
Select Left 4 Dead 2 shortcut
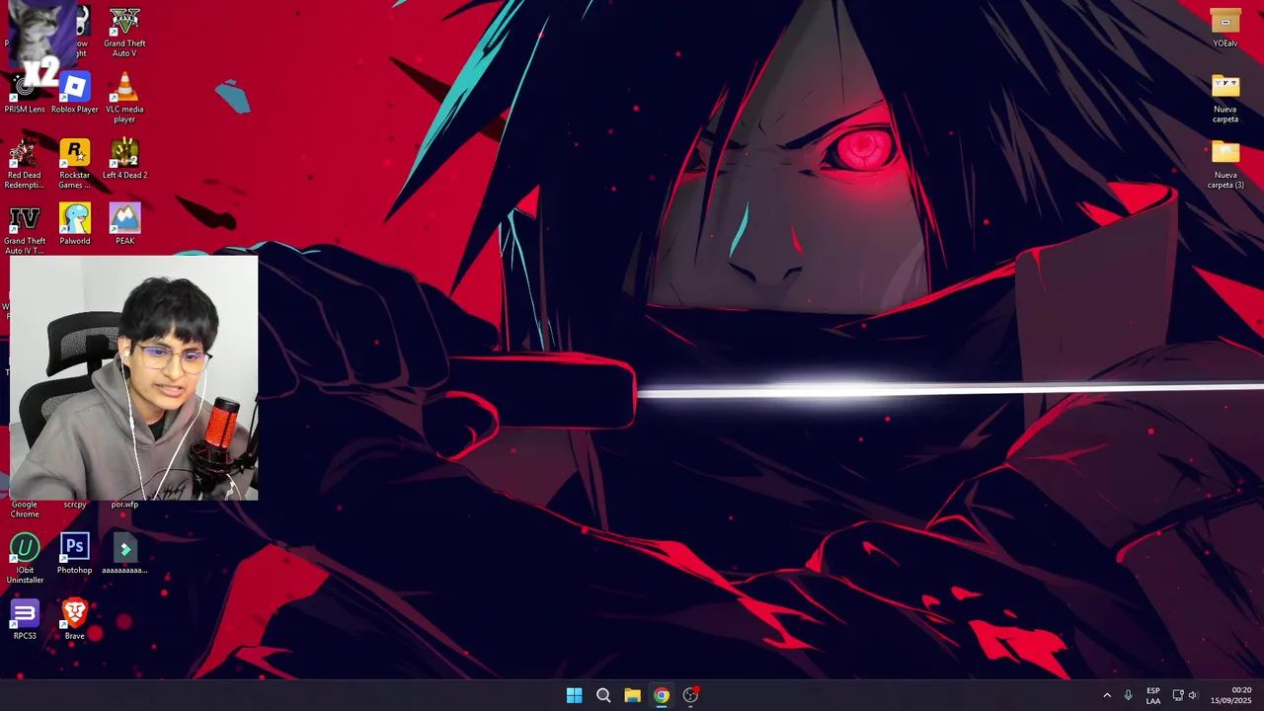click(x=124, y=159)
